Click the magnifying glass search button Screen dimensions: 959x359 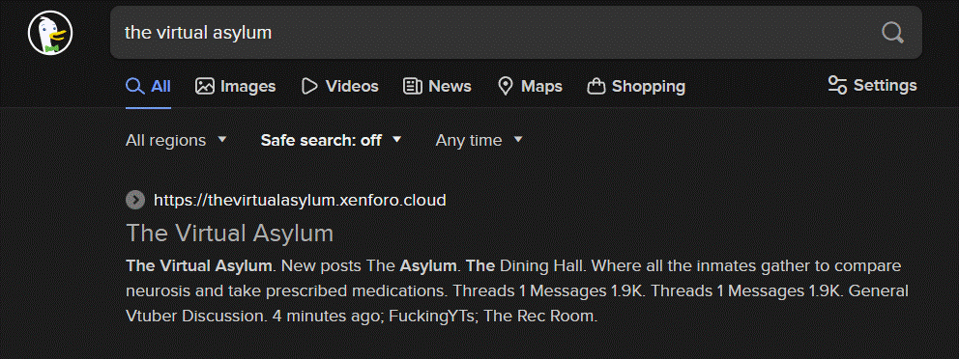[892, 33]
